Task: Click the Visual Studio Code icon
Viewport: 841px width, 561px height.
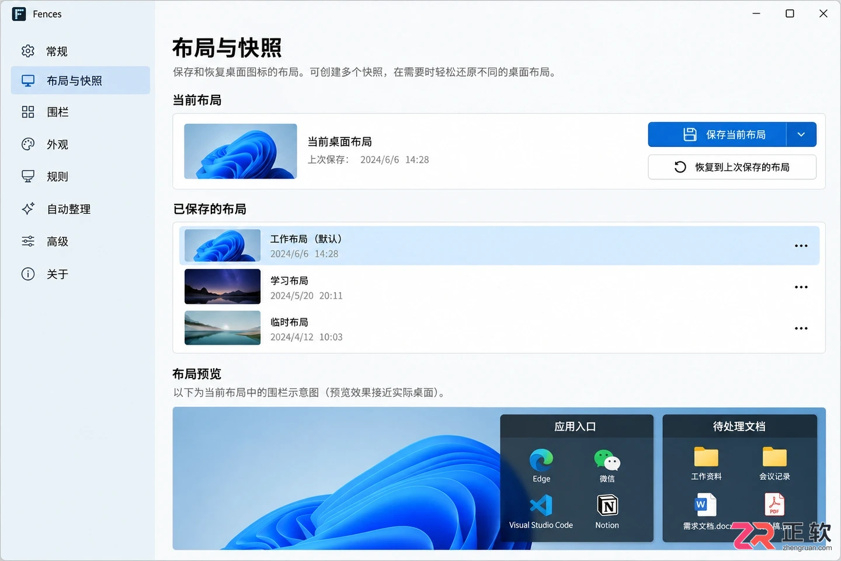Action: [x=541, y=505]
